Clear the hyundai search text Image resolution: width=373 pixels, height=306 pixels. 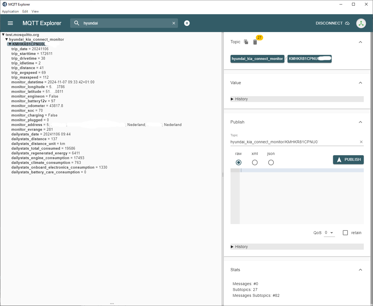click(174, 23)
